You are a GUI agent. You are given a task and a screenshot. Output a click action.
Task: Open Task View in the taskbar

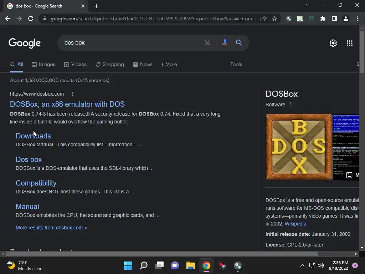(159, 265)
